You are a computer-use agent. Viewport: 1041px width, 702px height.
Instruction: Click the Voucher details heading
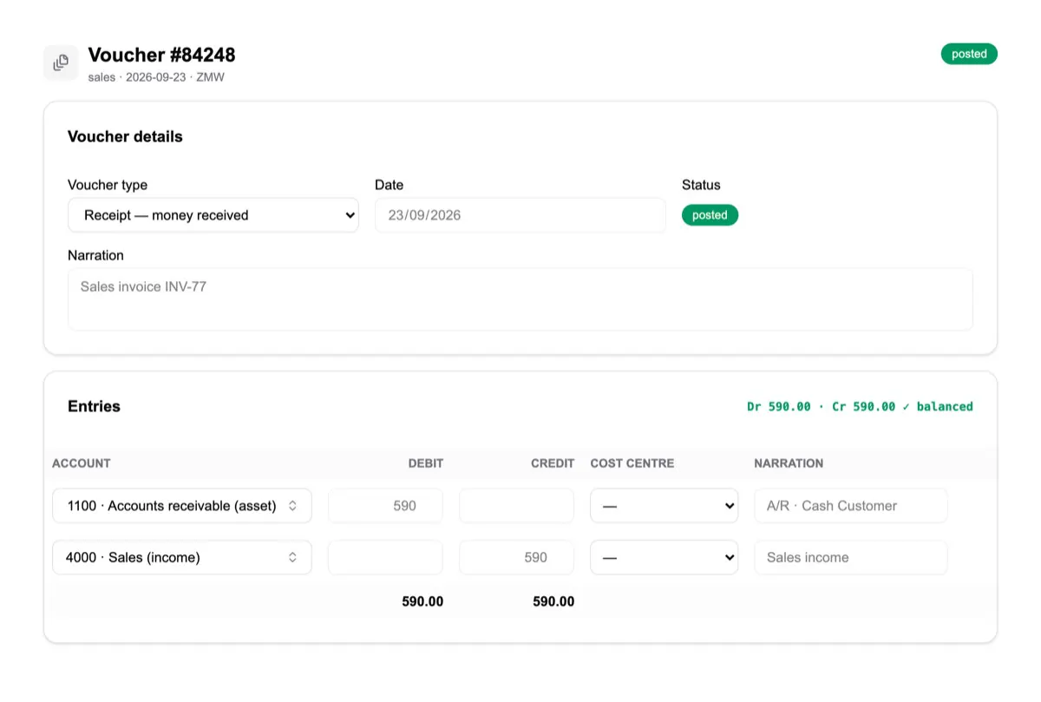125,136
